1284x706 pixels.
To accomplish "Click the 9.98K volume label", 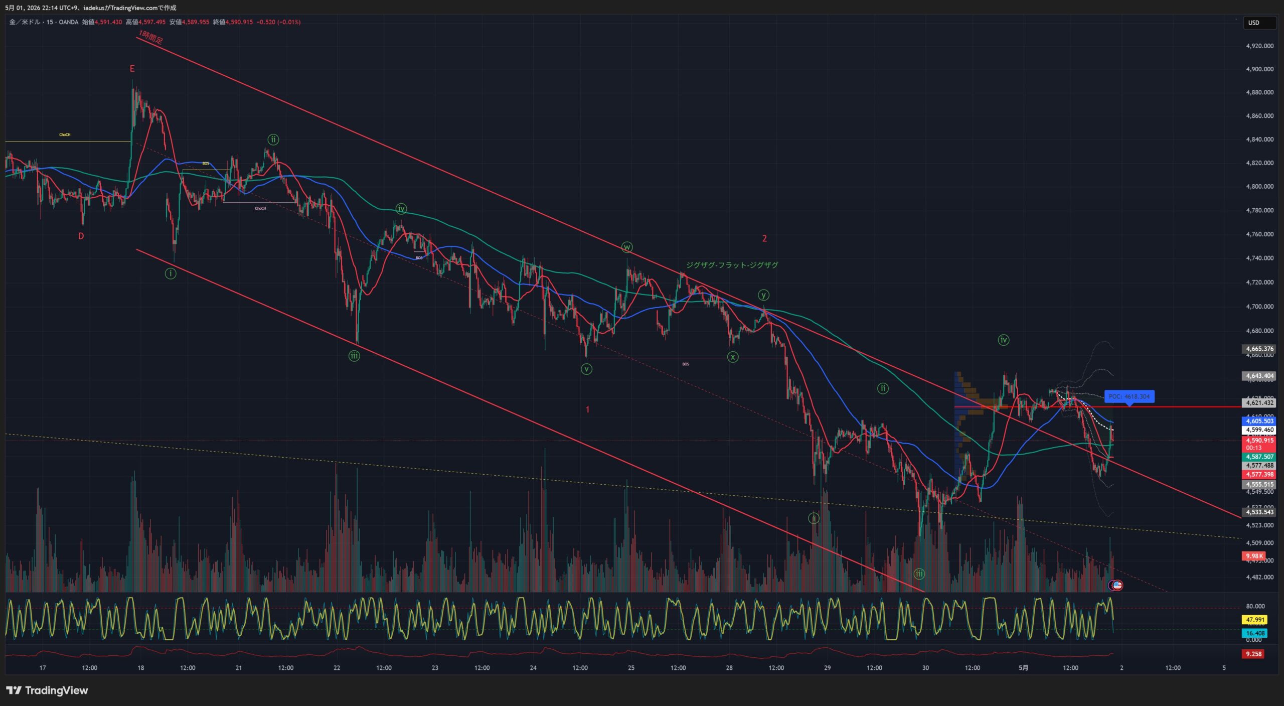I will pos(1253,556).
